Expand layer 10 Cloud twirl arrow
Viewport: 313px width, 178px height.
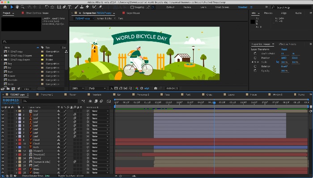coord(17,143)
